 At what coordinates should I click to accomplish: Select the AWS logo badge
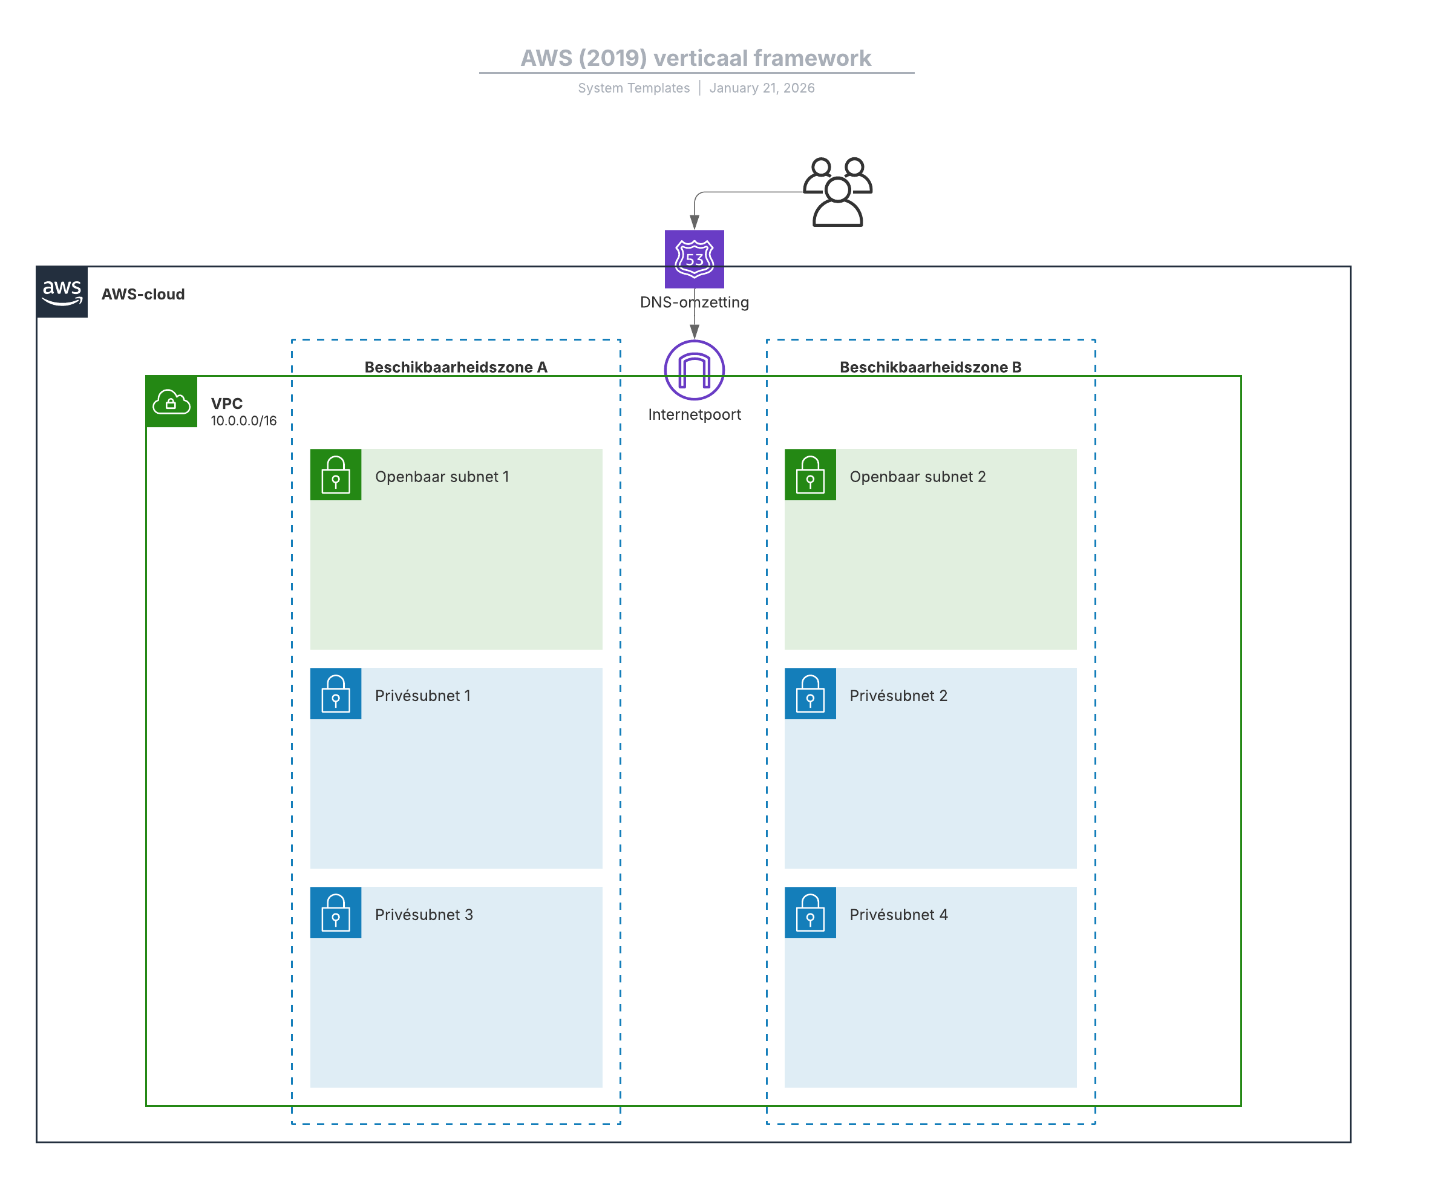click(x=62, y=292)
